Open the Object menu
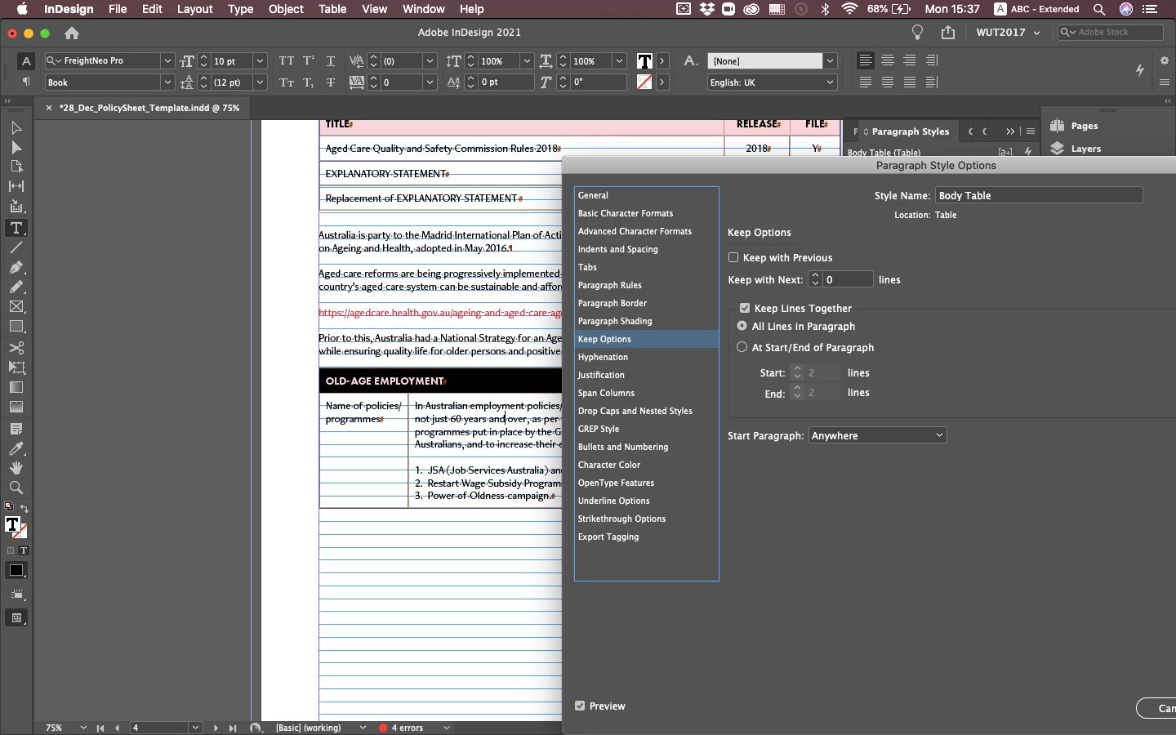 [286, 9]
